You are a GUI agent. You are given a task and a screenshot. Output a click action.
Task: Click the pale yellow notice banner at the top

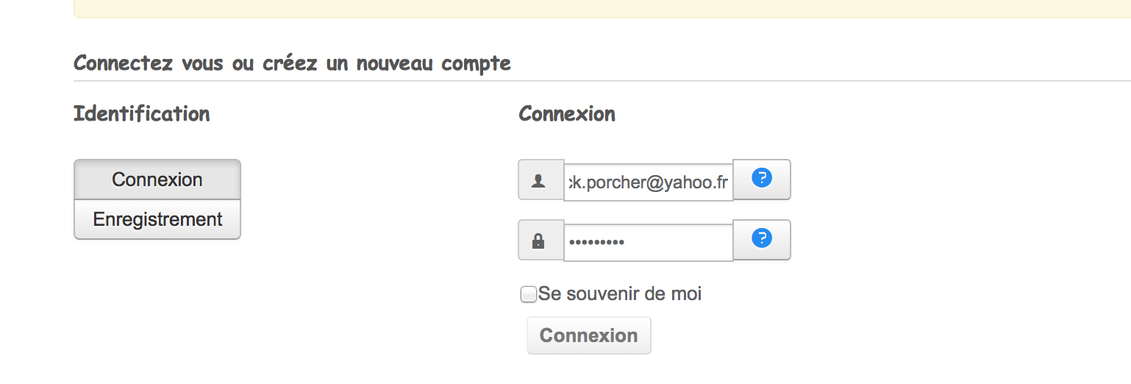click(588, 8)
